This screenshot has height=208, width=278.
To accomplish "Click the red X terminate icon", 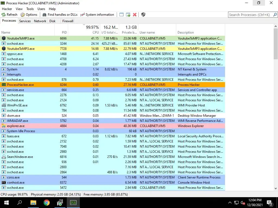I will [x=135, y=15].
